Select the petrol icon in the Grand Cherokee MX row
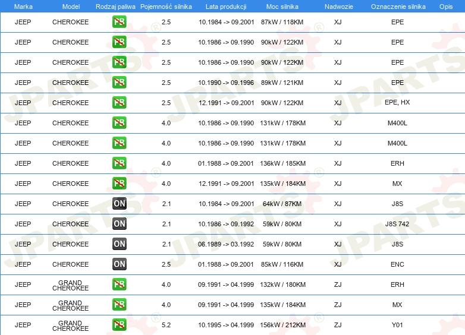The height and width of the screenshot is (335, 465). click(119, 304)
